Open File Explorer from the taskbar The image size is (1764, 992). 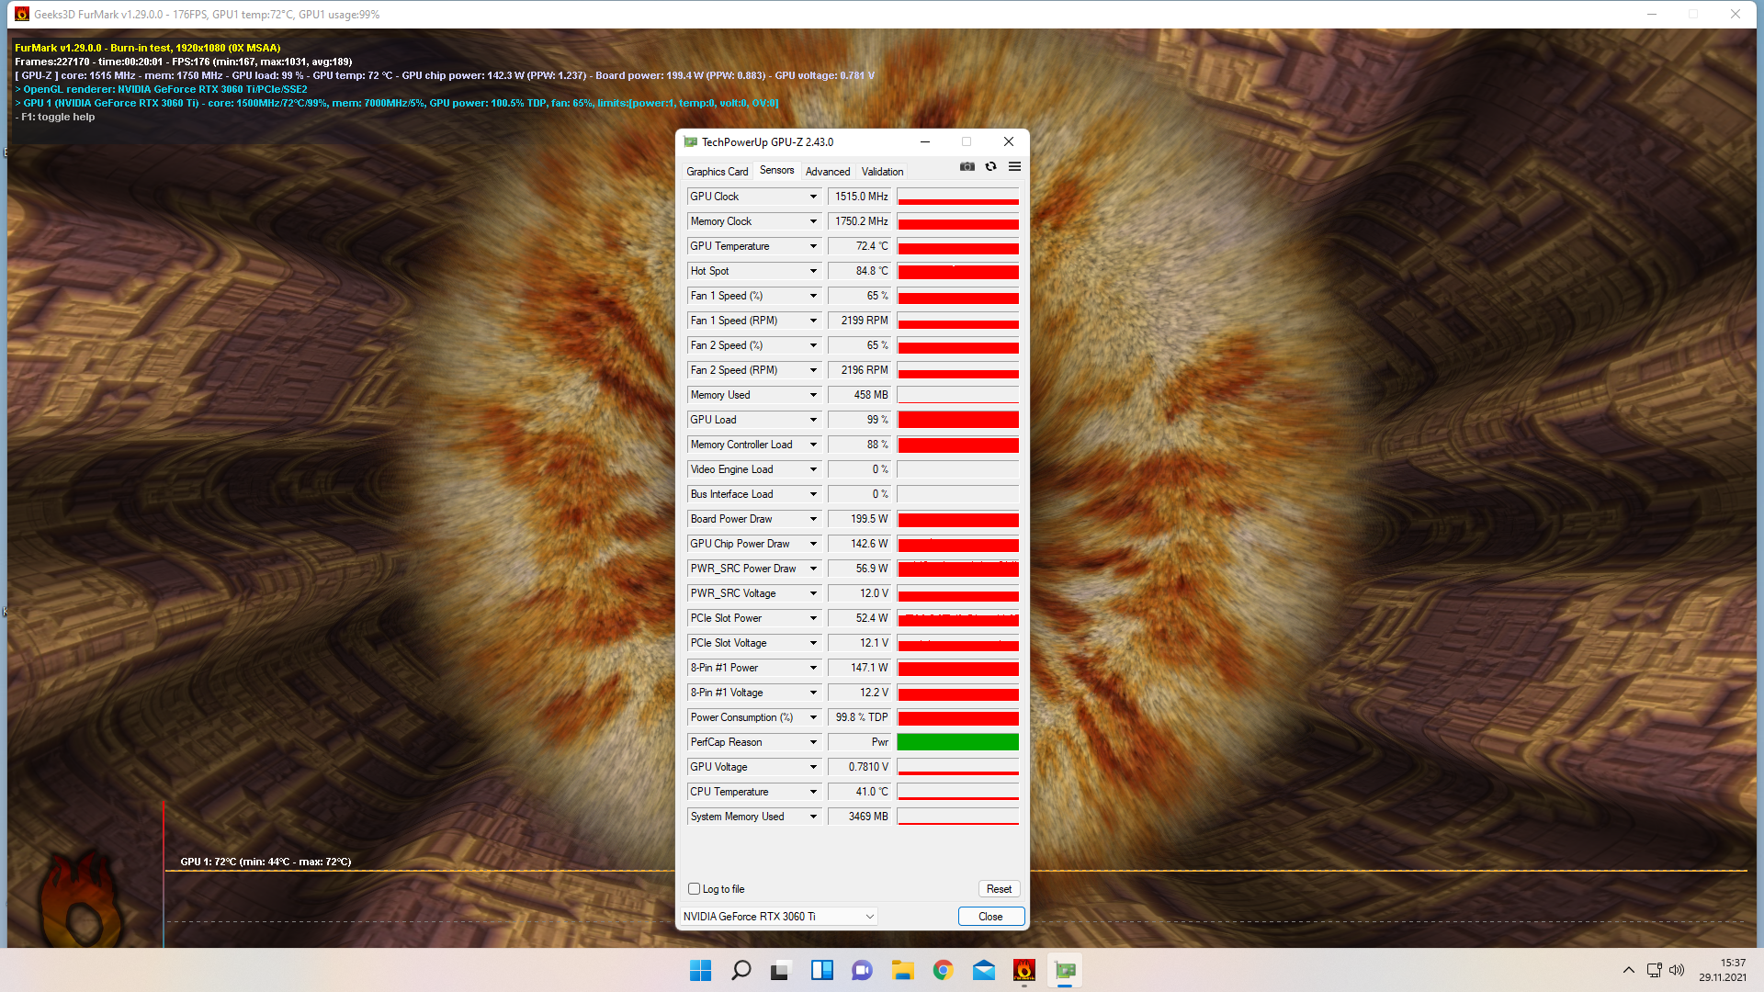pos(902,970)
